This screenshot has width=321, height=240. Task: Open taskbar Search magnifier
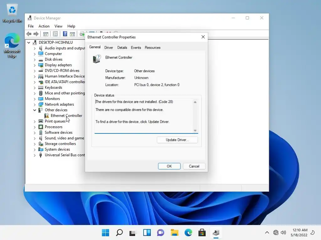click(119, 232)
